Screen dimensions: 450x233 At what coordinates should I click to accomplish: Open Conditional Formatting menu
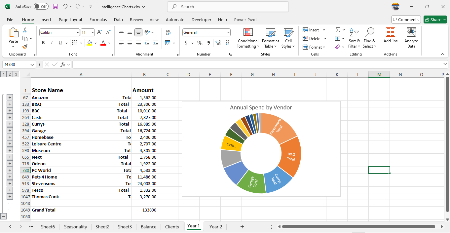248,38
